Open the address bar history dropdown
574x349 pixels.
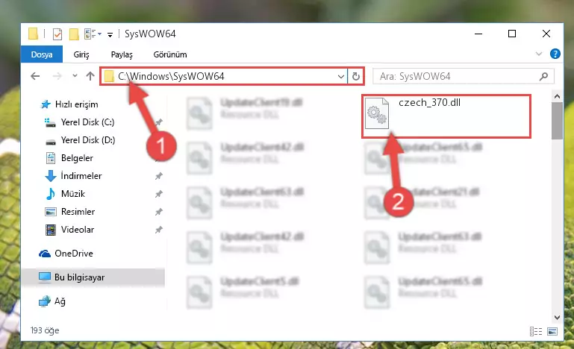(341, 77)
